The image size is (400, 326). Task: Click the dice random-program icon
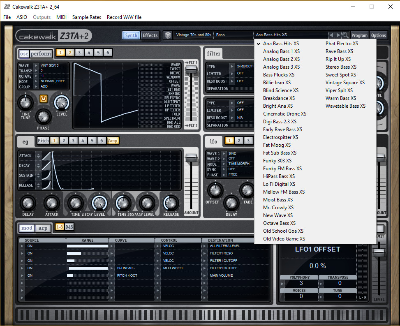click(x=168, y=35)
